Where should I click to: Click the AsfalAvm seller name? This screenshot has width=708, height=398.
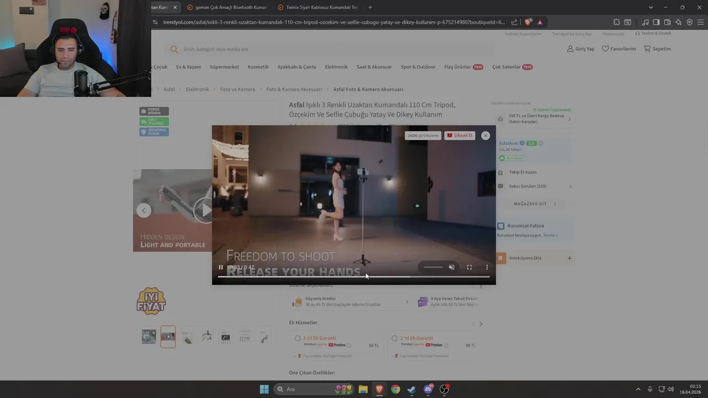(508, 143)
